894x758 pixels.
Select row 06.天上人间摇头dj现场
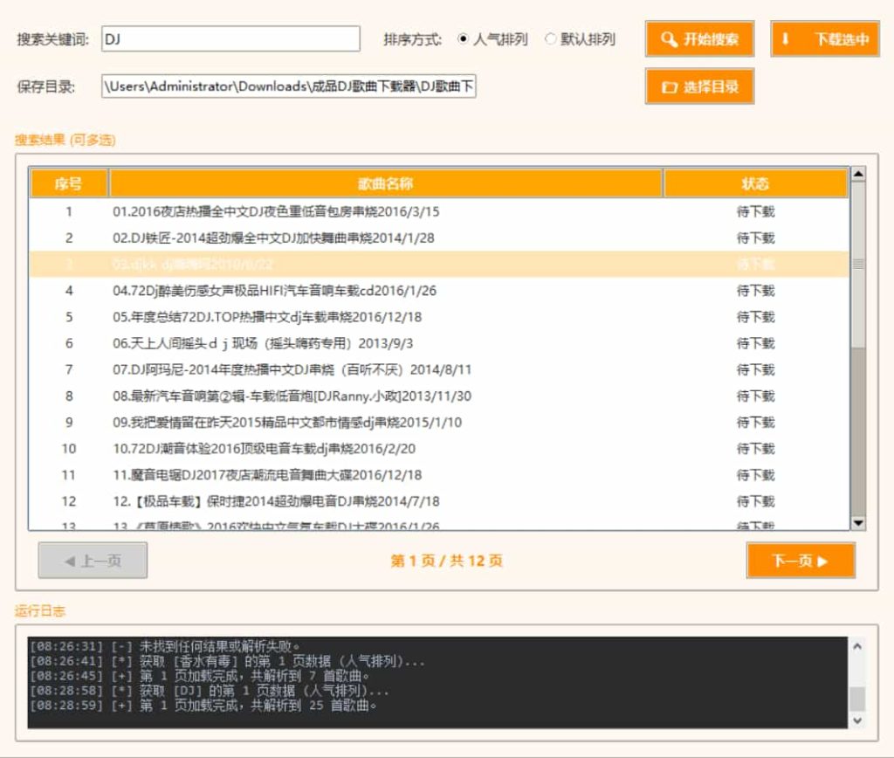click(439, 343)
